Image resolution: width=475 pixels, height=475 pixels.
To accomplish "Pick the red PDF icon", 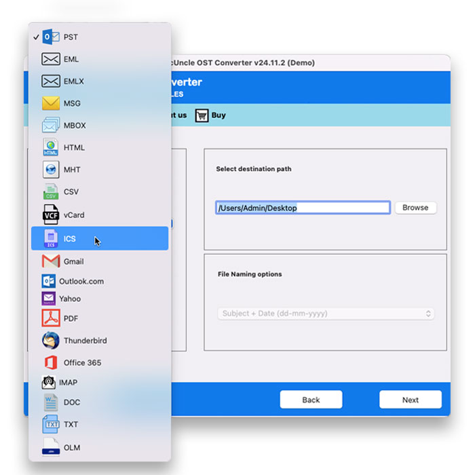I will 52,318.
